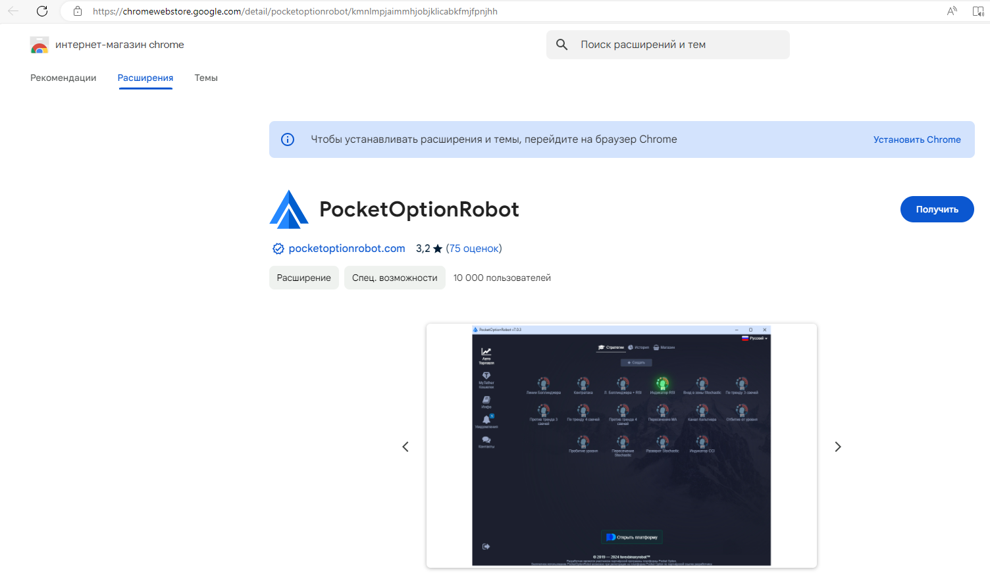Viewport: 990px width, 577px height.
Task: Click the Расширение category chip
Action: click(x=304, y=278)
